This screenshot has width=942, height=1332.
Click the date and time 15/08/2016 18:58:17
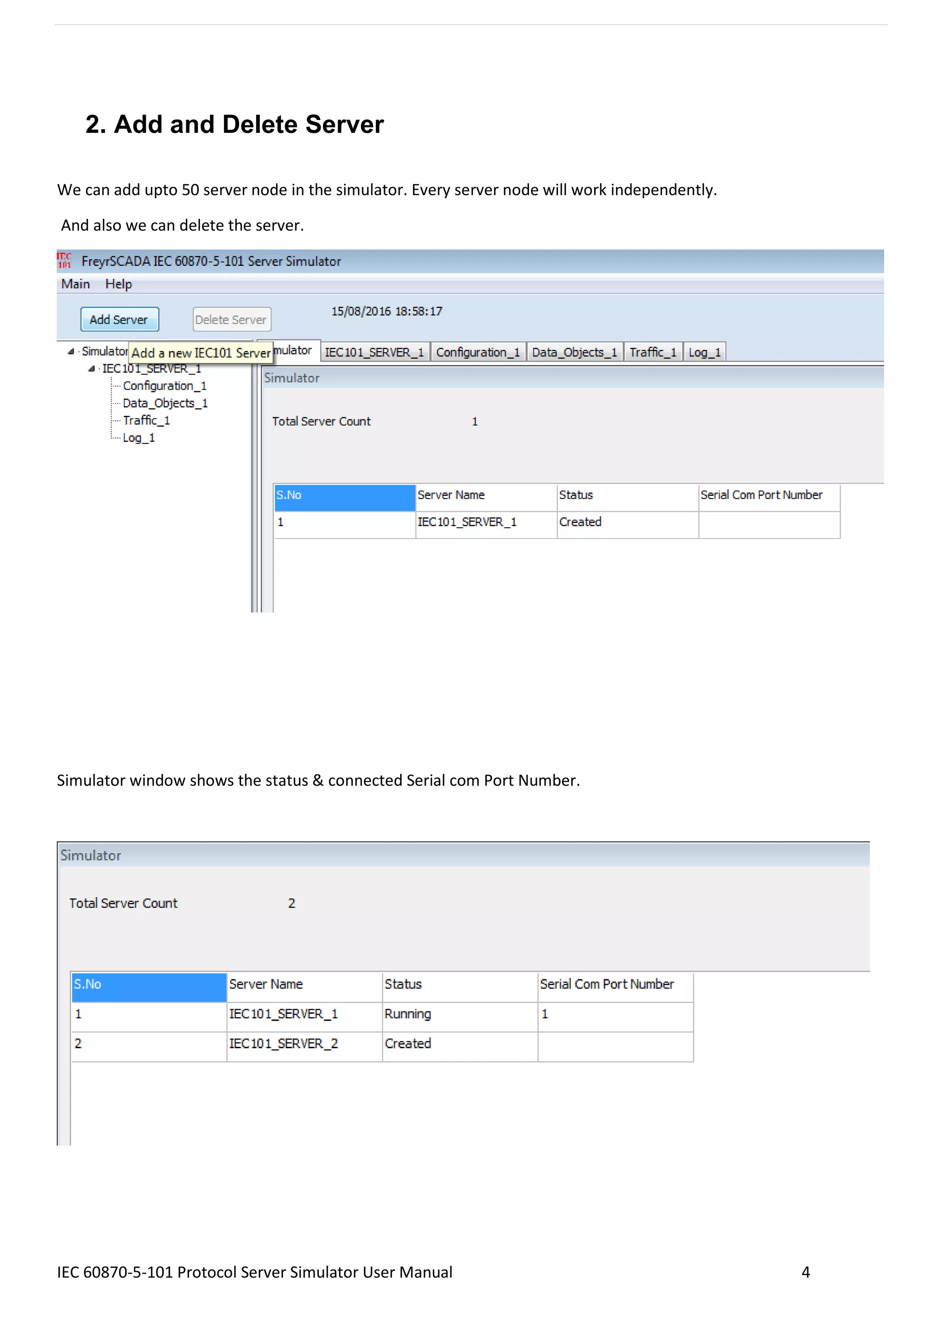coord(387,311)
